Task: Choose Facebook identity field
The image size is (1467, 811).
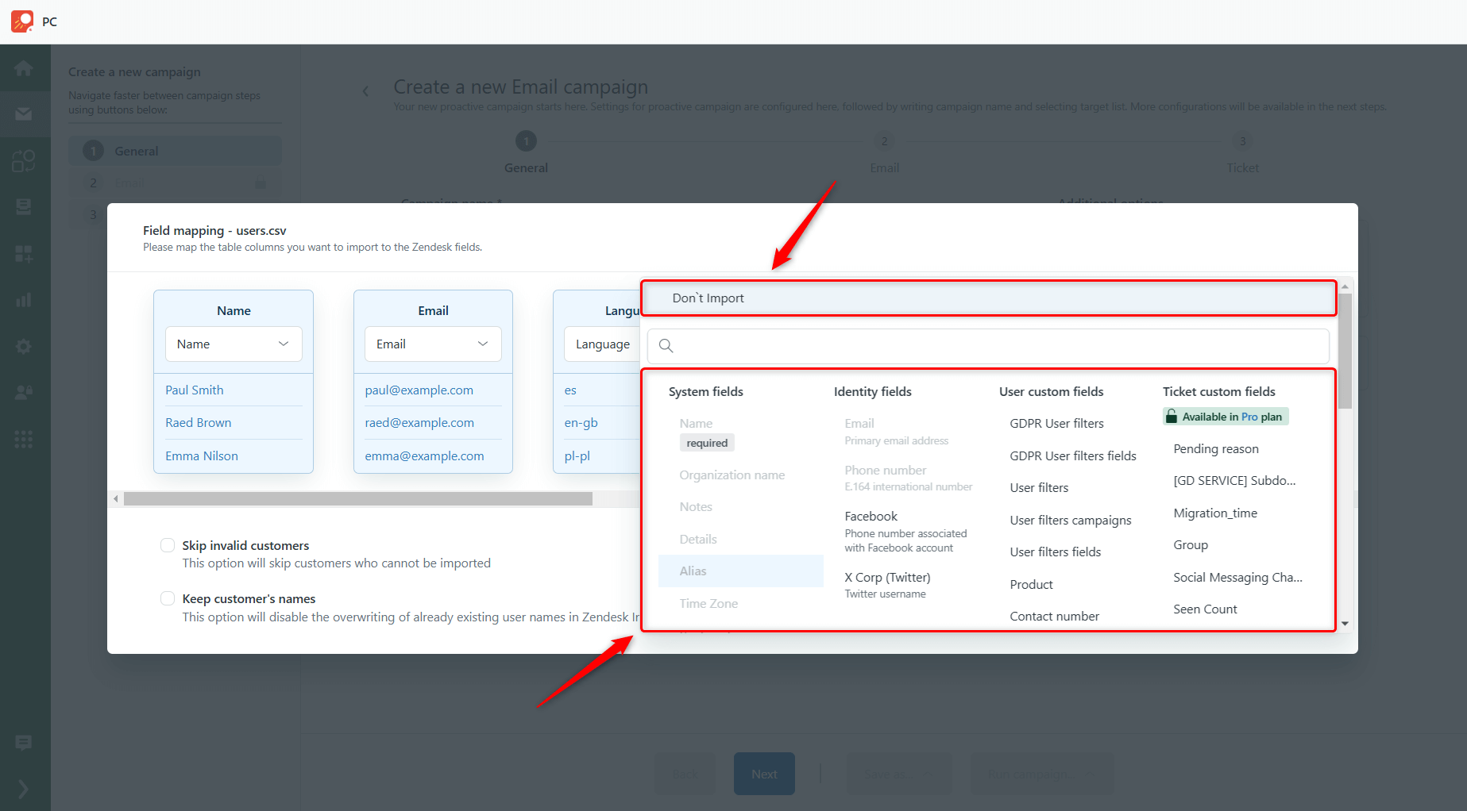Action: (x=905, y=531)
